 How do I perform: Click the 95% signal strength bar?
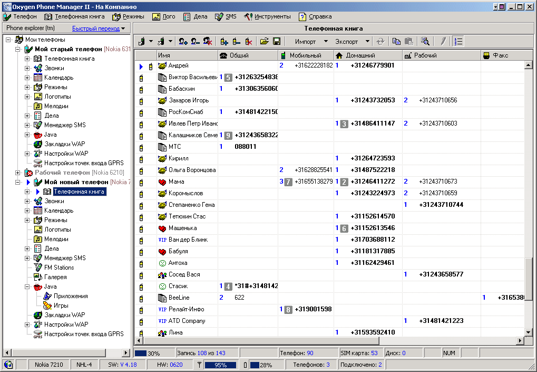[220, 365]
